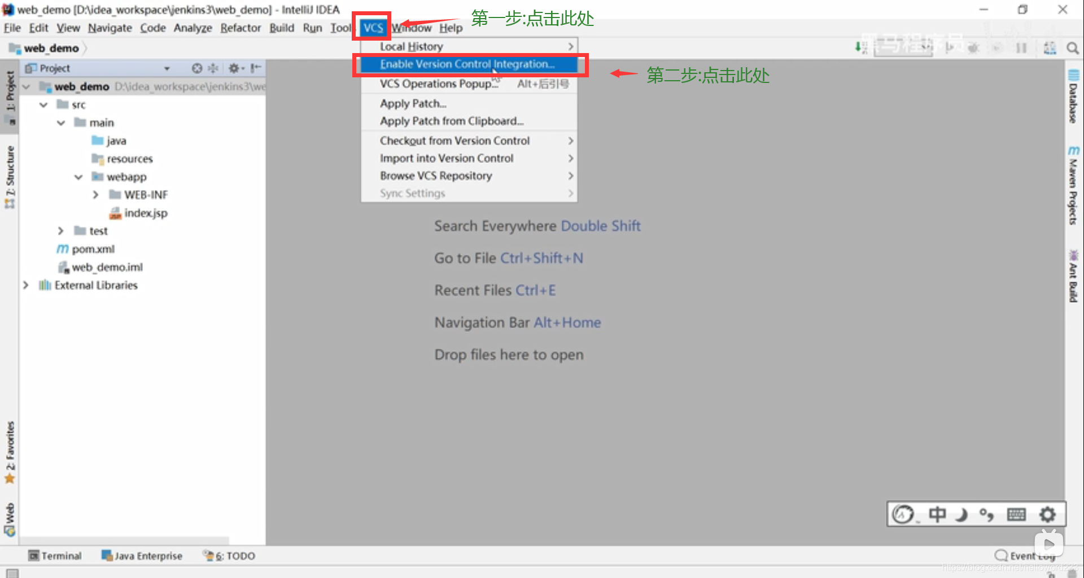The height and width of the screenshot is (578, 1084).
Task: Click the pause-shaped icon in run toolbar
Action: pyautogui.click(x=1021, y=48)
